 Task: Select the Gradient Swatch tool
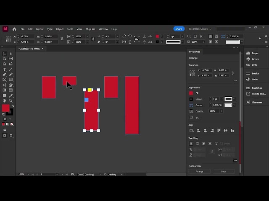click(x=5, y=90)
